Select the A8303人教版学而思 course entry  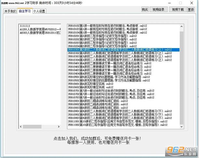(x=40, y=33)
